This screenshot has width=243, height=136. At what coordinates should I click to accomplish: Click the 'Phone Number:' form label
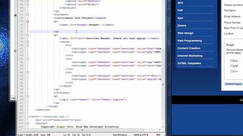coord(232,23)
